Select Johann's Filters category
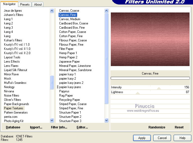This screenshot has height=143, width=193. pos(14,15)
